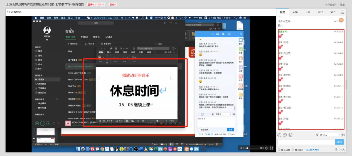Screen dimensions: 352x156
Task: Click the 播放全部 button in music player
Action: (73, 44)
